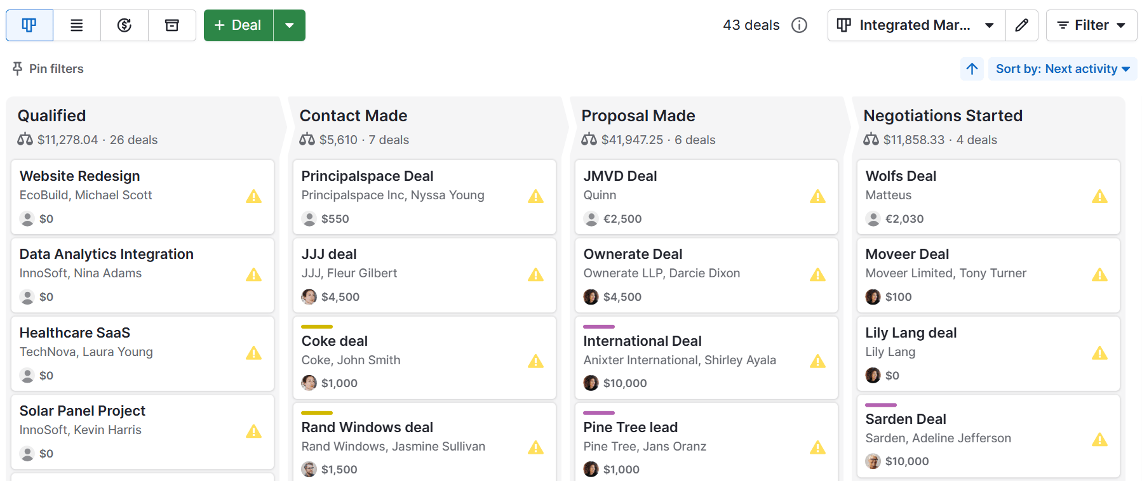Click warning icon on Sarden Deal

[x=1100, y=439]
